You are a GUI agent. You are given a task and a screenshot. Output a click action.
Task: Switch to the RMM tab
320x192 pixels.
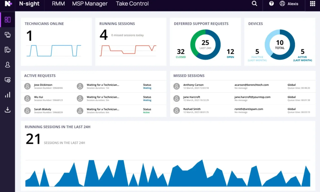(58, 4)
